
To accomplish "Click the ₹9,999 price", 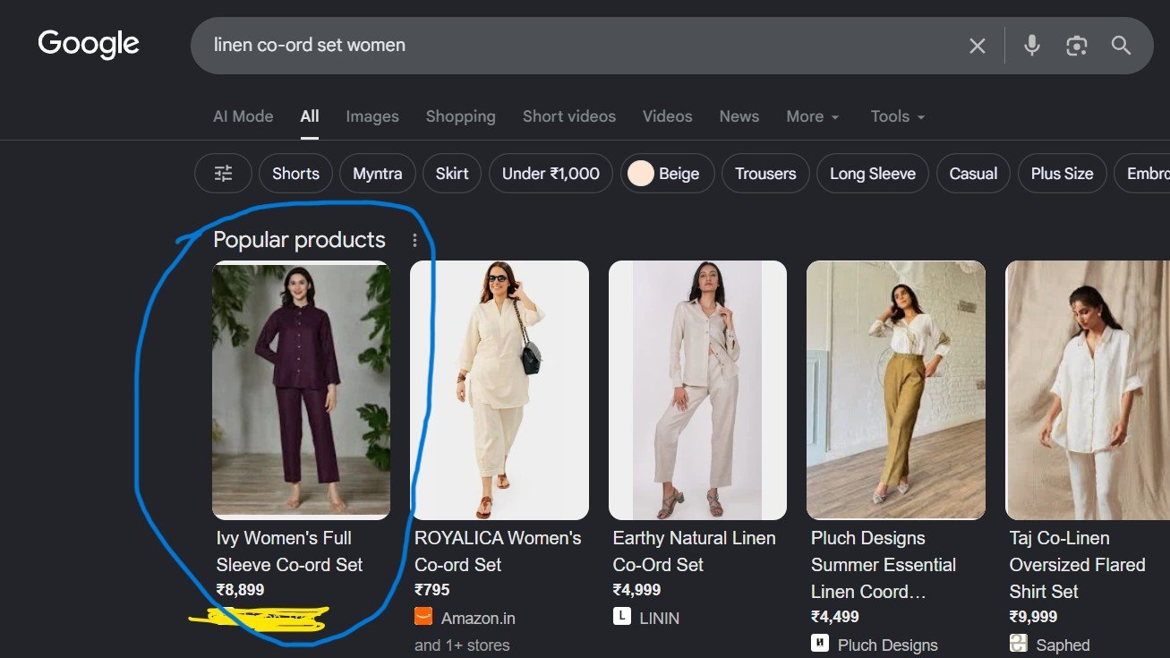I will tap(1033, 617).
